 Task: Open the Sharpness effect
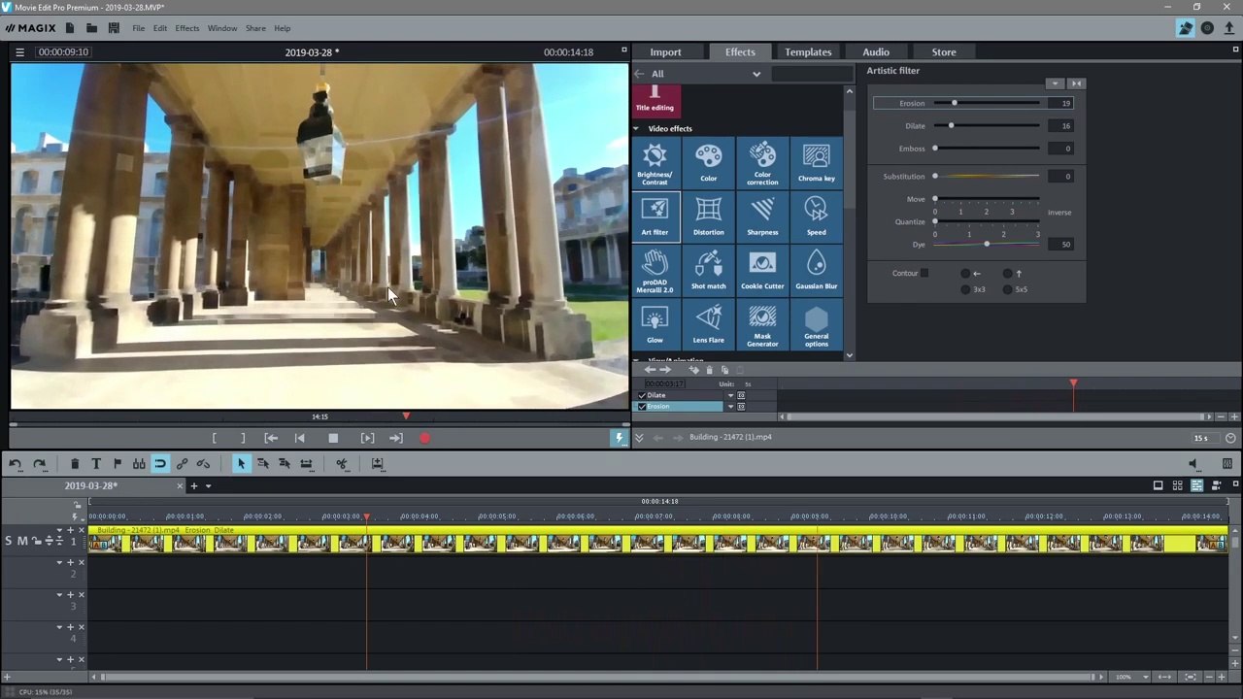[762, 216]
